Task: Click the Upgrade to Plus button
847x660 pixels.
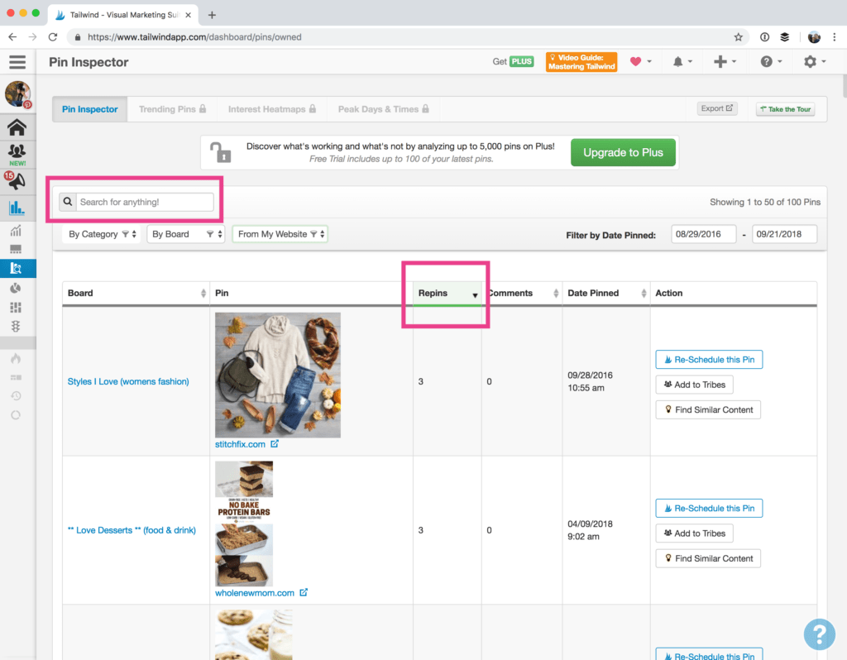Action: coord(623,152)
